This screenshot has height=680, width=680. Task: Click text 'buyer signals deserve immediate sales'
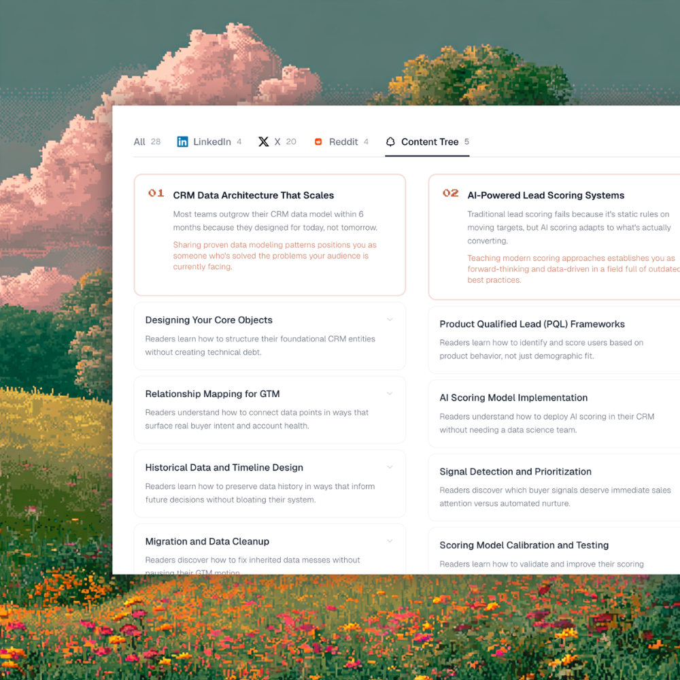click(x=606, y=490)
